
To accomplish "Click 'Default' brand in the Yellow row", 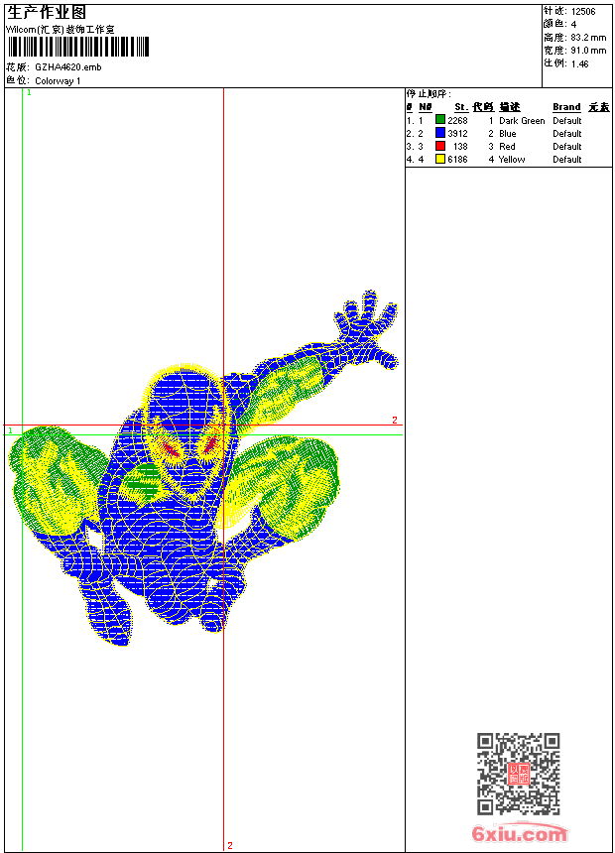I will tap(567, 160).
